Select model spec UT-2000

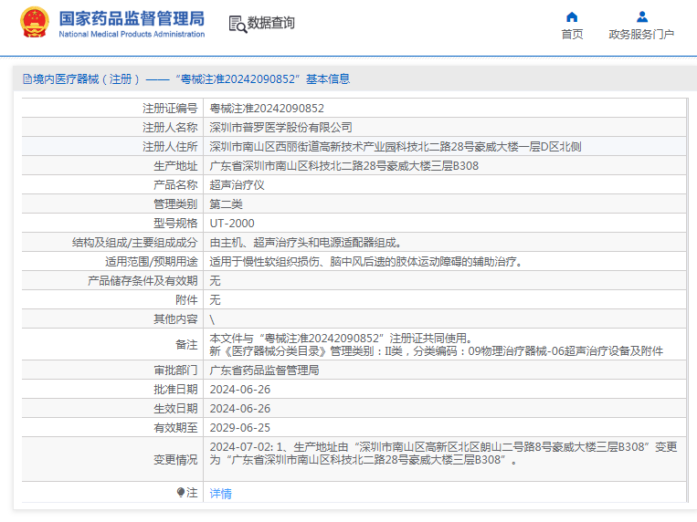coord(232,223)
